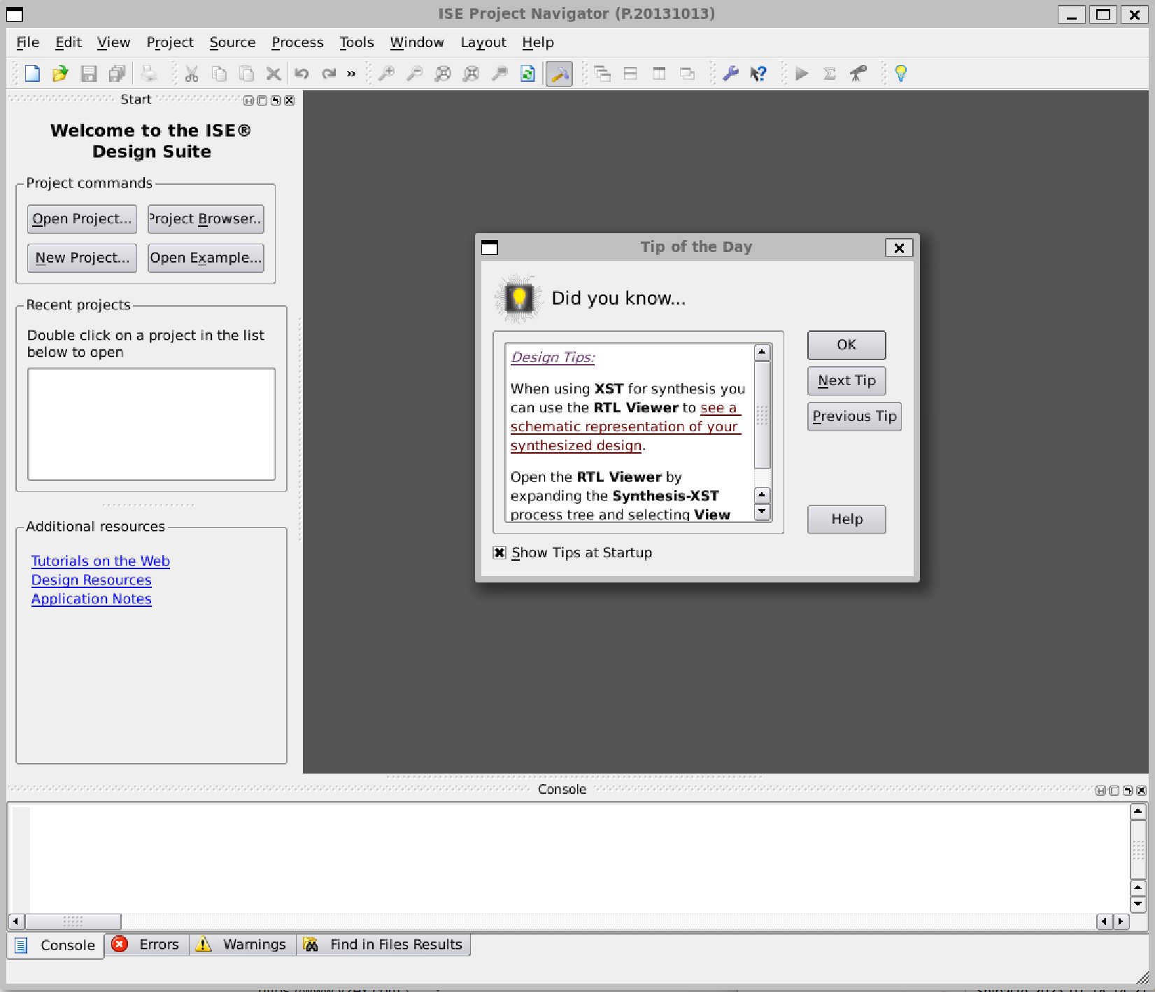Click the Open Project... button
Viewport: 1155px width, 992px height.
(x=82, y=218)
